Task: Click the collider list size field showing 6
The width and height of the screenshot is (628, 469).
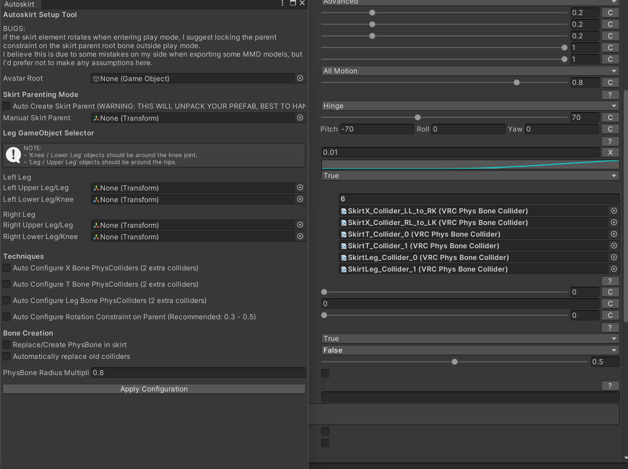Action: pos(479,199)
